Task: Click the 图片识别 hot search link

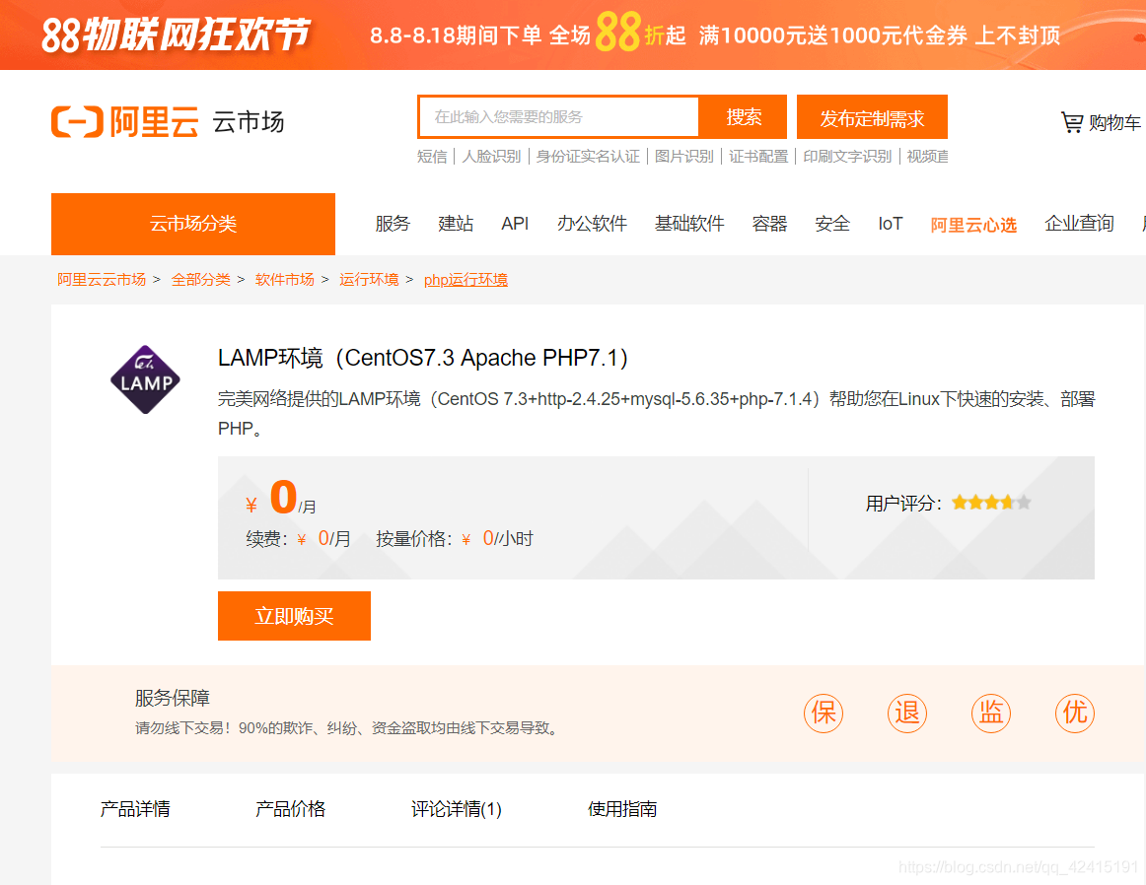Action: (684, 157)
